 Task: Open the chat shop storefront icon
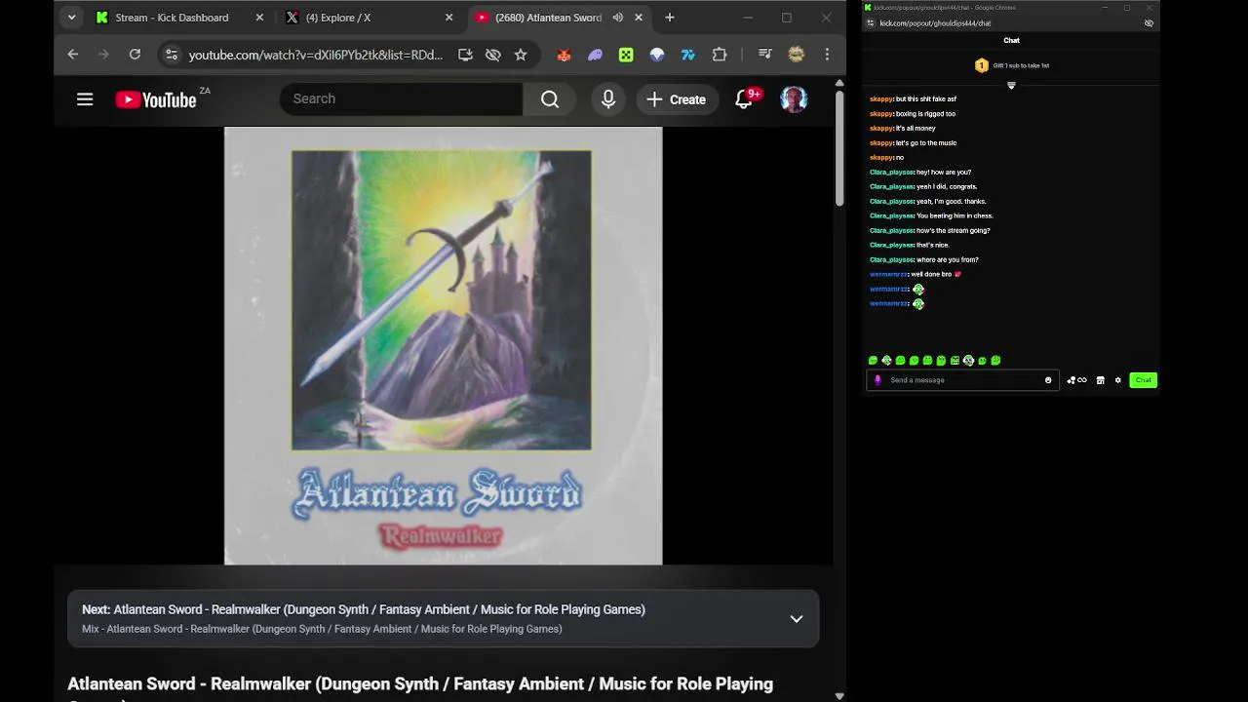1101,380
